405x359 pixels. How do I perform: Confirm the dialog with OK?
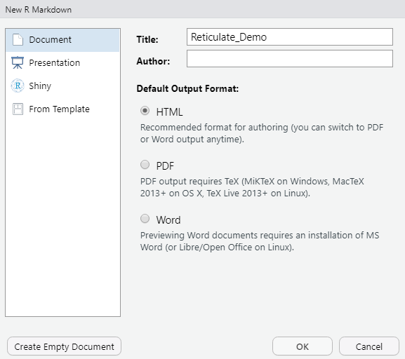pos(303,346)
